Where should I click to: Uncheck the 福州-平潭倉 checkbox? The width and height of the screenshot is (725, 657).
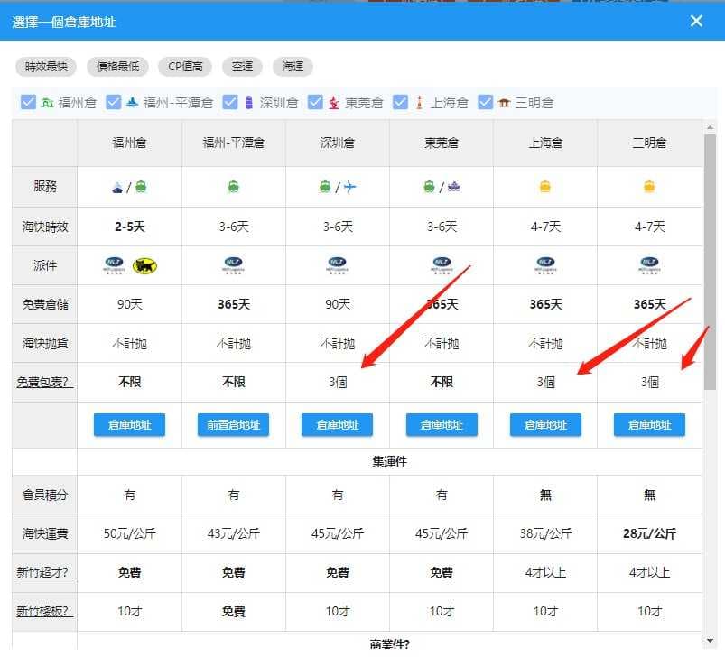[113, 102]
